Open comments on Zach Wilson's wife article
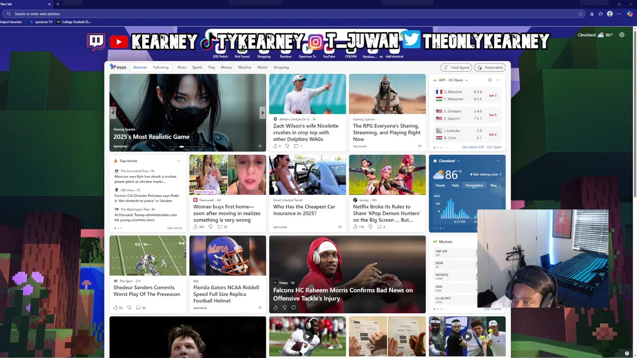This screenshot has width=637, height=358. tap(298, 146)
